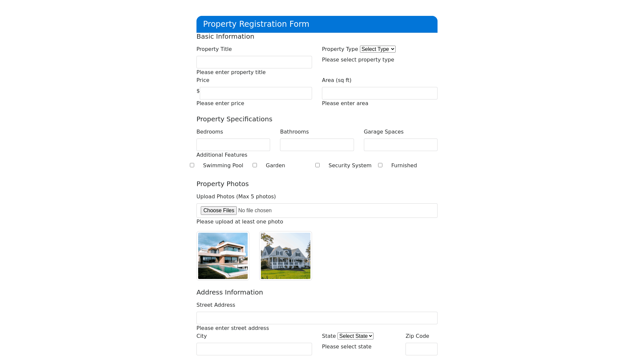Click into the Price input field
The height and width of the screenshot is (357, 634).
click(x=256, y=93)
